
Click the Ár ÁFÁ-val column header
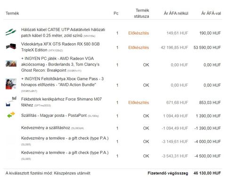pos(211,13)
